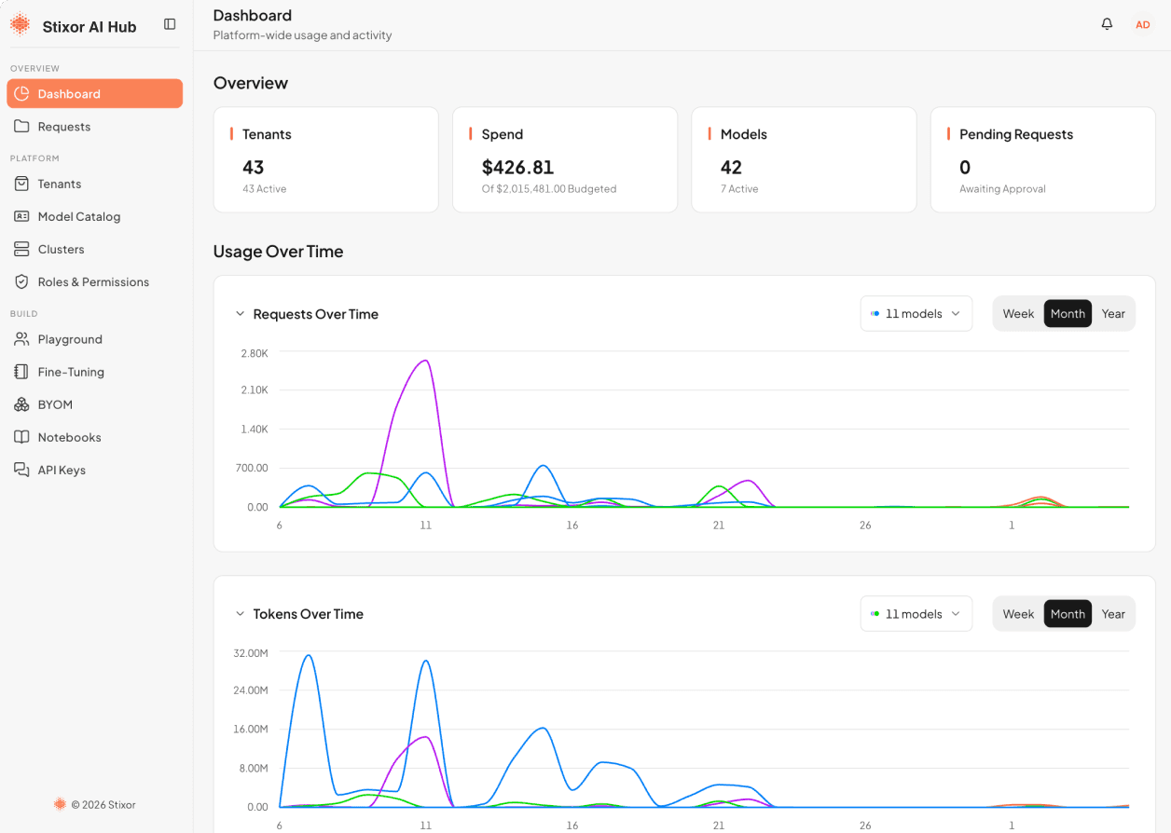
Task: Click the API Keys chat icon
Action: tap(21, 470)
